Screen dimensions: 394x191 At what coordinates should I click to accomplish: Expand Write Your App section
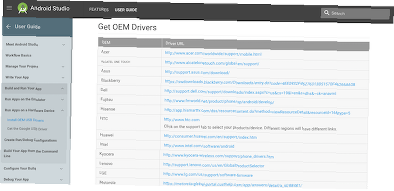[x=63, y=78]
